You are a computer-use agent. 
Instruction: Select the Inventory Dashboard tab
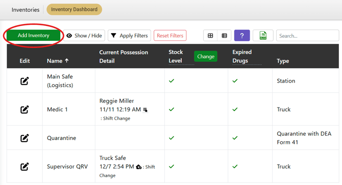[x=74, y=9]
